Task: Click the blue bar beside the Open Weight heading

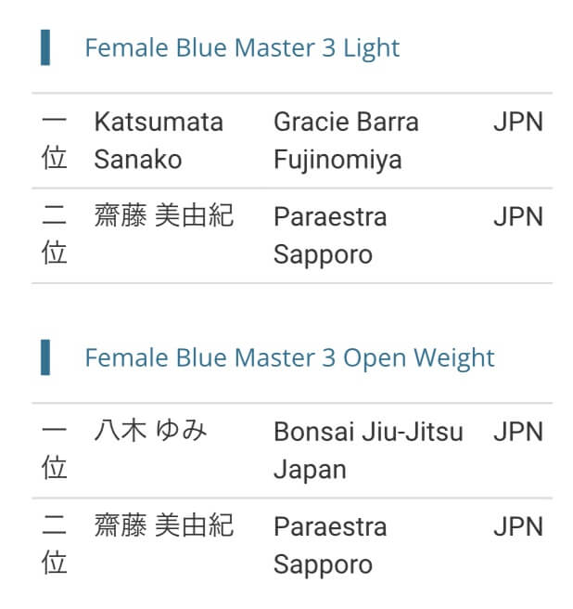Action: (45, 358)
